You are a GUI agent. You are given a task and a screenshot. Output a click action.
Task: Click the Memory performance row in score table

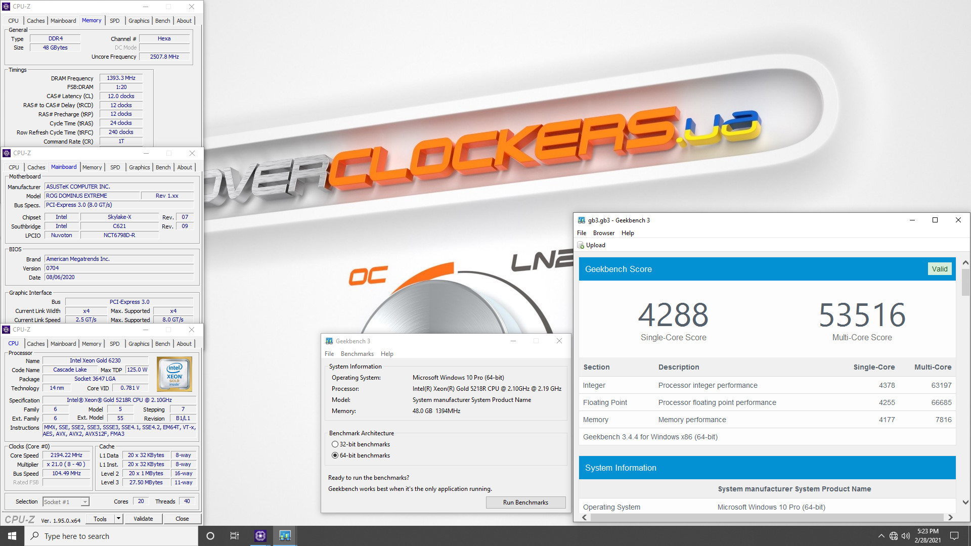coord(767,420)
